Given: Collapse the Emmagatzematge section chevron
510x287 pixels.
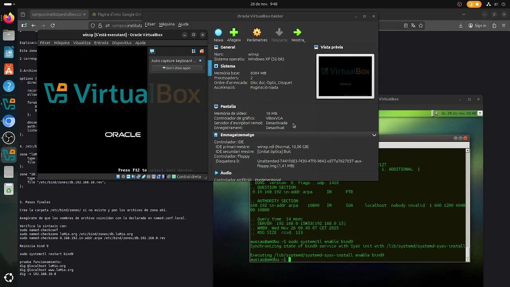Looking at the screenshot, I should [374, 135].
